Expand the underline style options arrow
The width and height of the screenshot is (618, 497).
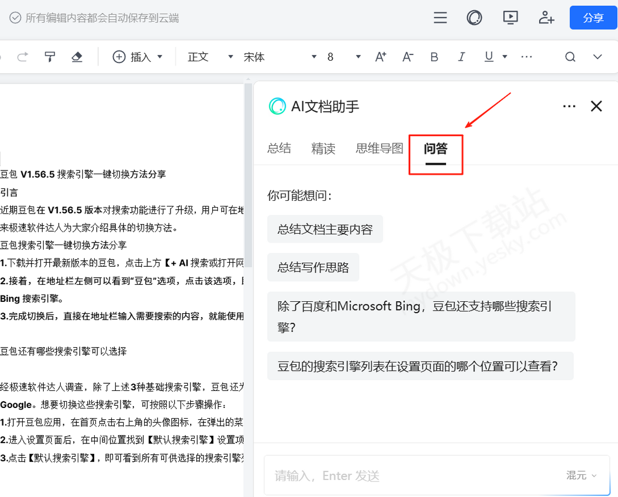click(x=505, y=57)
